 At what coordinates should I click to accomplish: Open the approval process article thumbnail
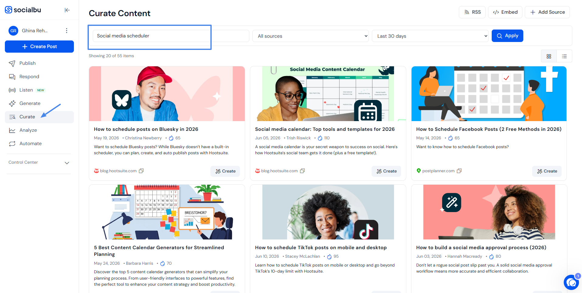tap(489, 212)
